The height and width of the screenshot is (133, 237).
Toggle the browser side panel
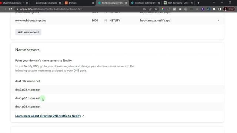(x=220, y=9)
